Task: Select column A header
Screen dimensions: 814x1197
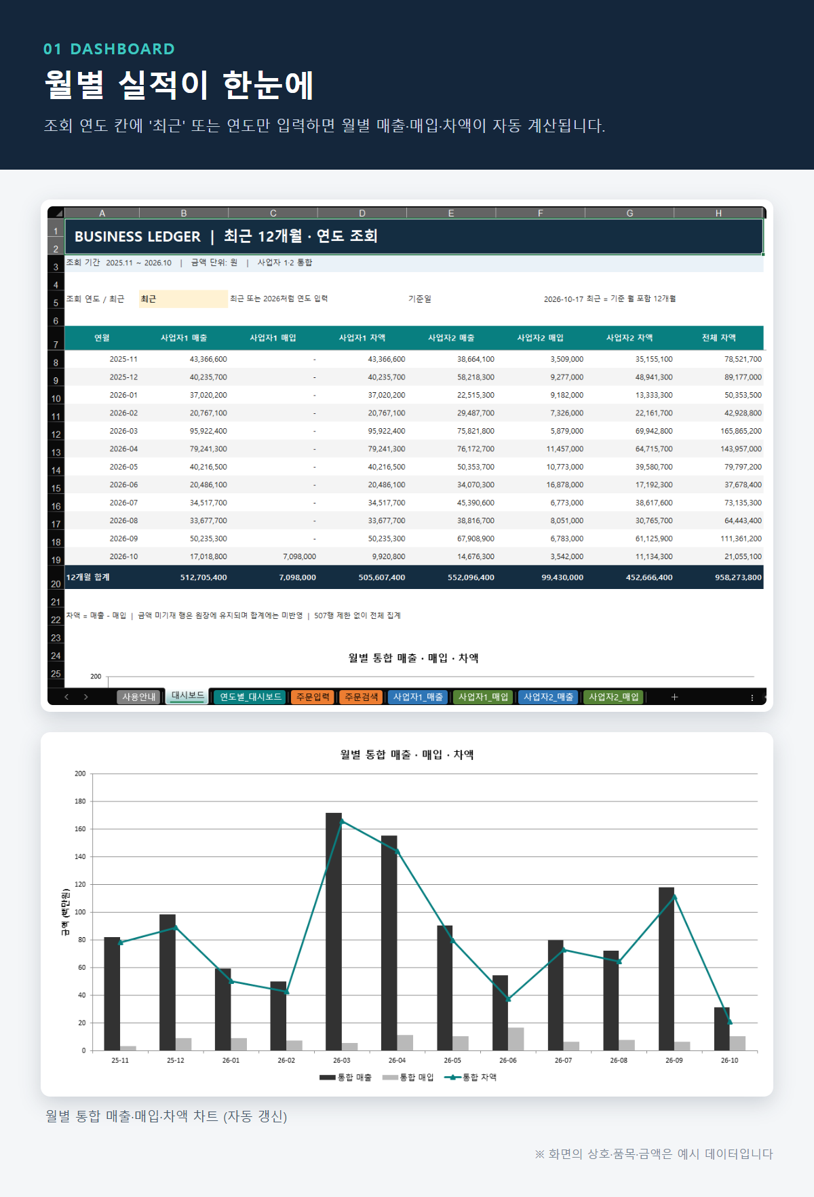Action: tap(102, 213)
